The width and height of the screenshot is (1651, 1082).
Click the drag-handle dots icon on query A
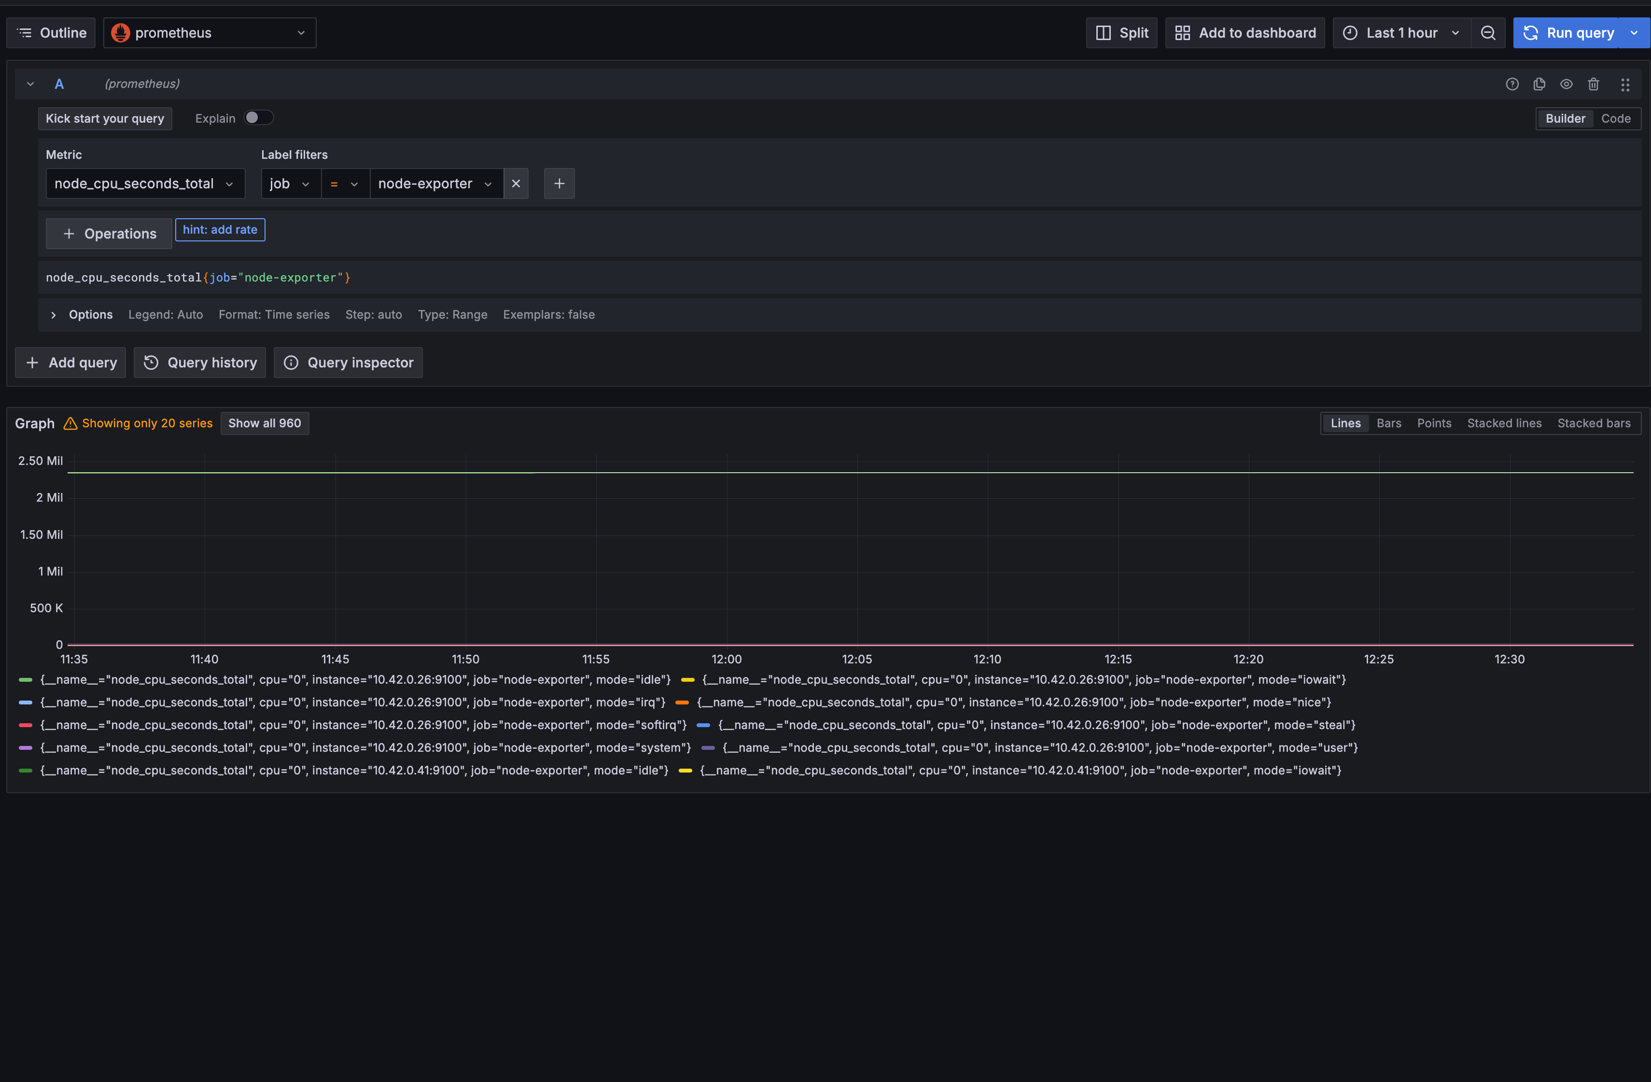tap(1625, 84)
